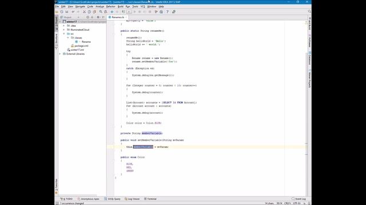Viewport: 366px width, 205px height.
Task: Click the Undo toolbar icon
Action: (73, 11)
